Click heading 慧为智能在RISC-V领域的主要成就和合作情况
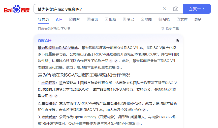The image size is (218, 128). (x=84, y=75)
